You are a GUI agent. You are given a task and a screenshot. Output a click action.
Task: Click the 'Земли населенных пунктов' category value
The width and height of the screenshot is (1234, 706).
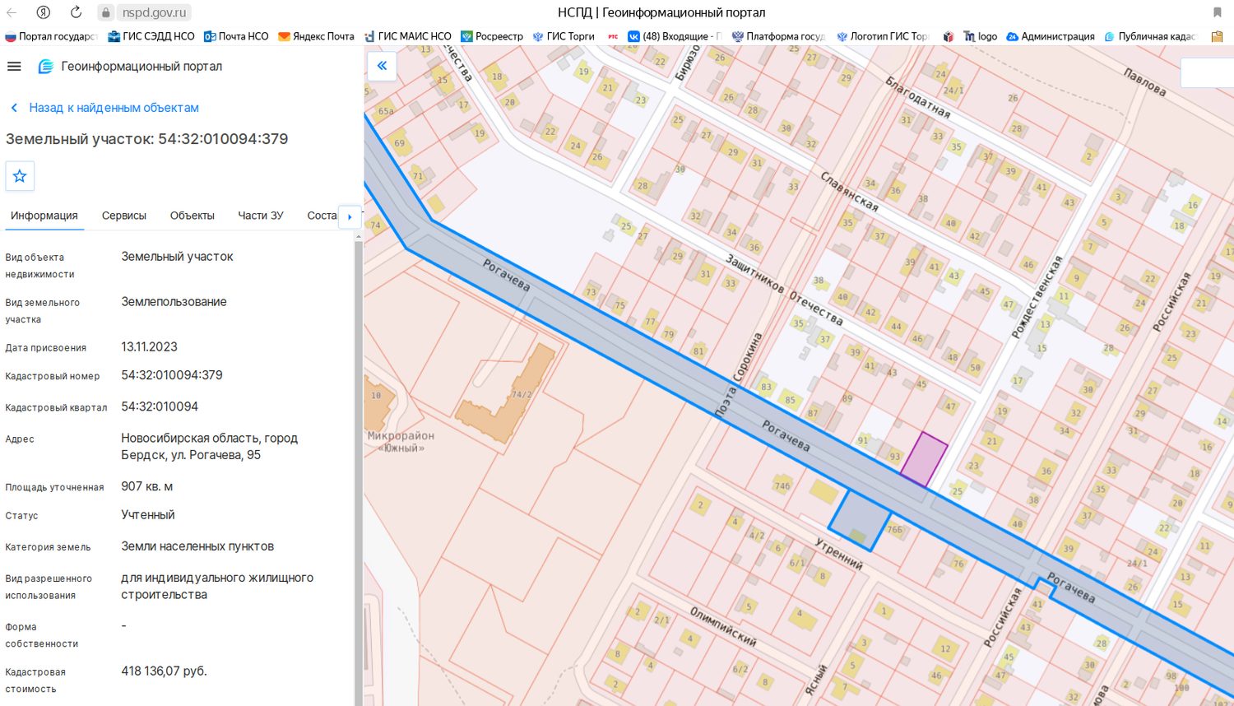click(x=197, y=546)
